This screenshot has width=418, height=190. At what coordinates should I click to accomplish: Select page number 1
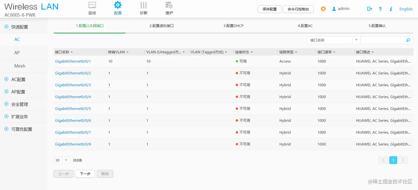tap(393, 160)
